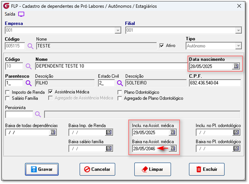Expand the Tipo Autônomo dropdown
This screenshot has height=184, width=249.
point(238,46)
